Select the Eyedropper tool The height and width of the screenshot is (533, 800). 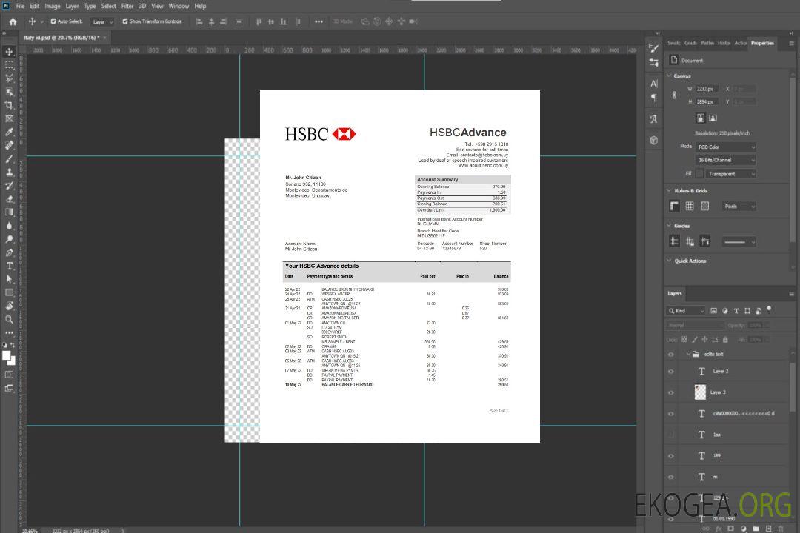click(x=9, y=132)
